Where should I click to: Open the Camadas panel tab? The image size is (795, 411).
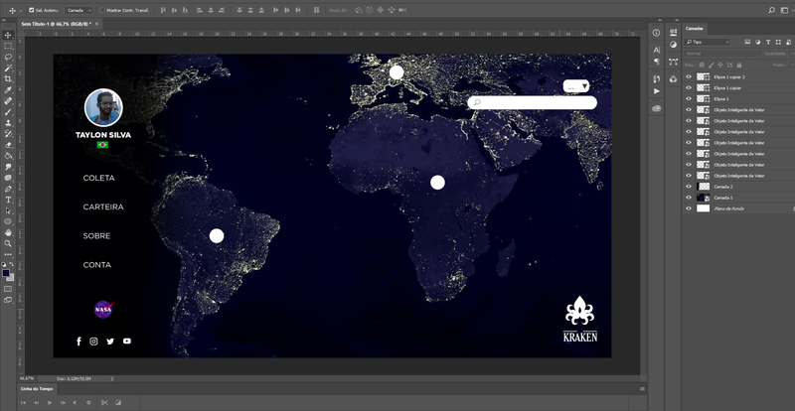(694, 29)
